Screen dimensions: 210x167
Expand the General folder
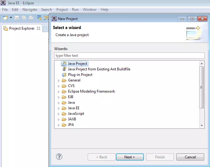59,81
